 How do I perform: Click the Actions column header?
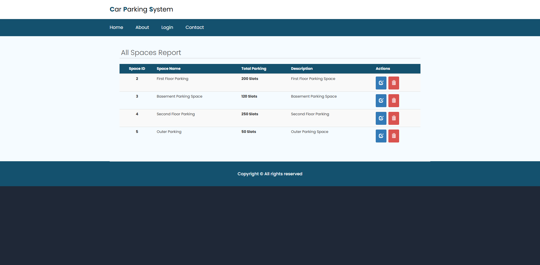click(x=383, y=68)
